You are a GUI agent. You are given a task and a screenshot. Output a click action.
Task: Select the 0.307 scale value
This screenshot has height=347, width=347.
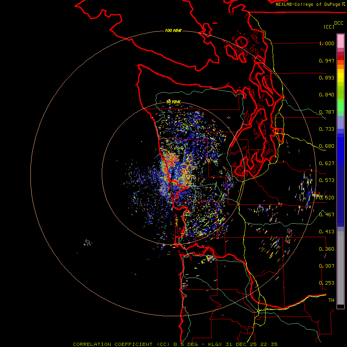pos(327,266)
